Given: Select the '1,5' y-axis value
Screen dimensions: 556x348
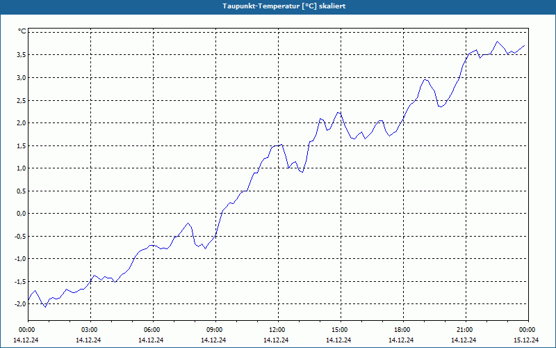Looking at the screenshot, I should click(x=22, y=145).
